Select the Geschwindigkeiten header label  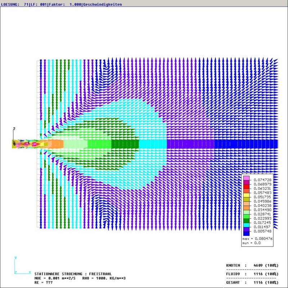[x=103, y=4]
